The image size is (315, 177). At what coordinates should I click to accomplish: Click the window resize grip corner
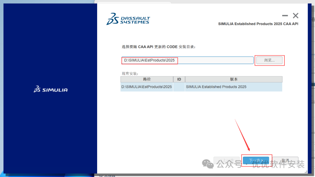pos(306,172)
